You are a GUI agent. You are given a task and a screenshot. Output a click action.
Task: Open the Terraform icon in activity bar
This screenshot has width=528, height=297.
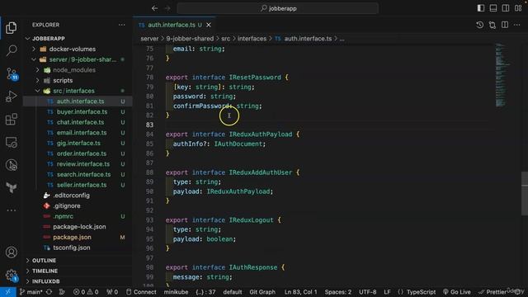tap(11, 187)
